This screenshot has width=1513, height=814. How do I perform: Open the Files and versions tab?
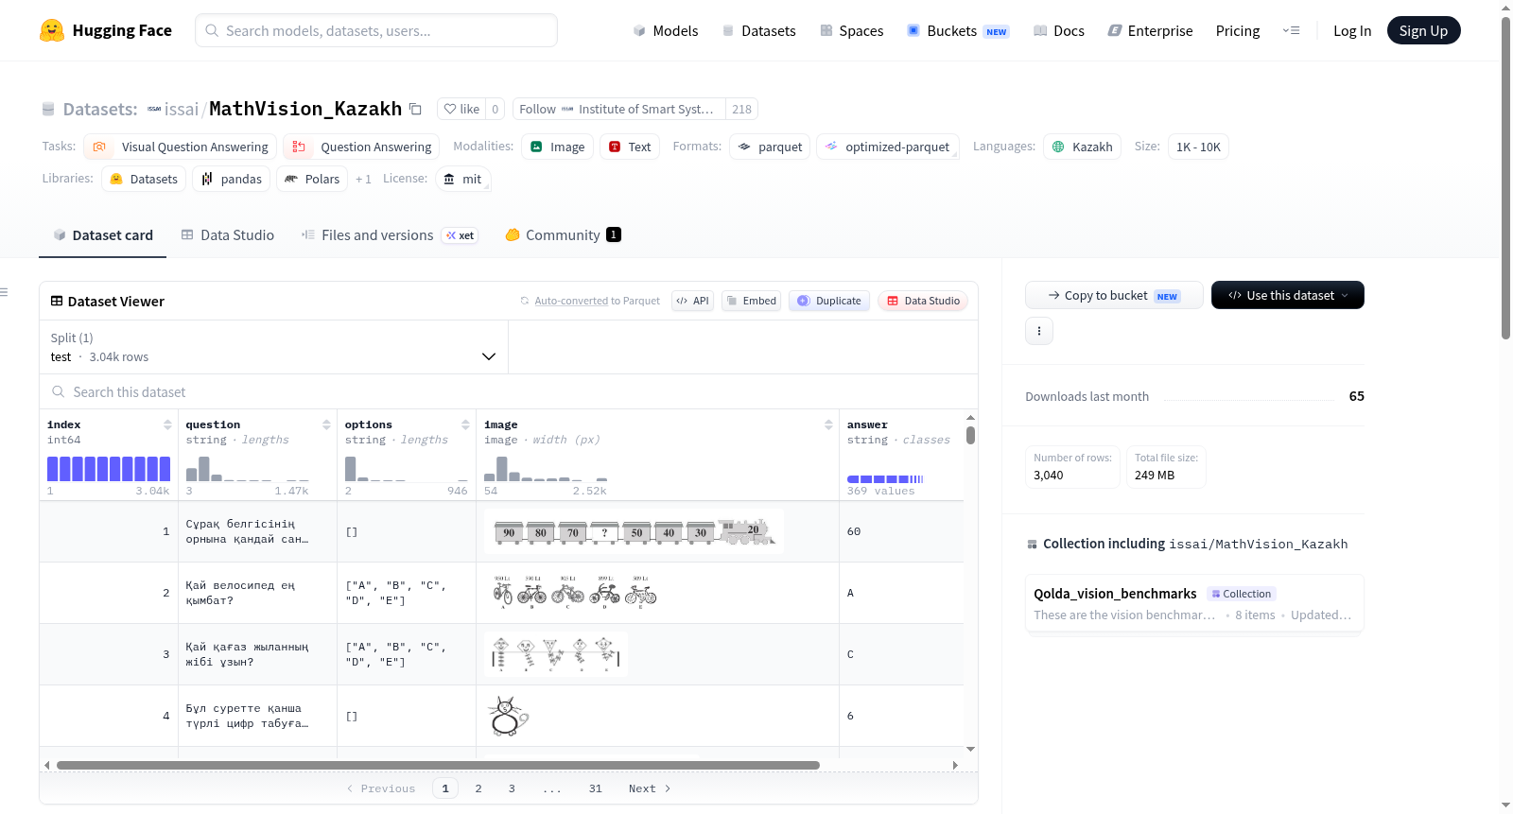pos(389,234)
